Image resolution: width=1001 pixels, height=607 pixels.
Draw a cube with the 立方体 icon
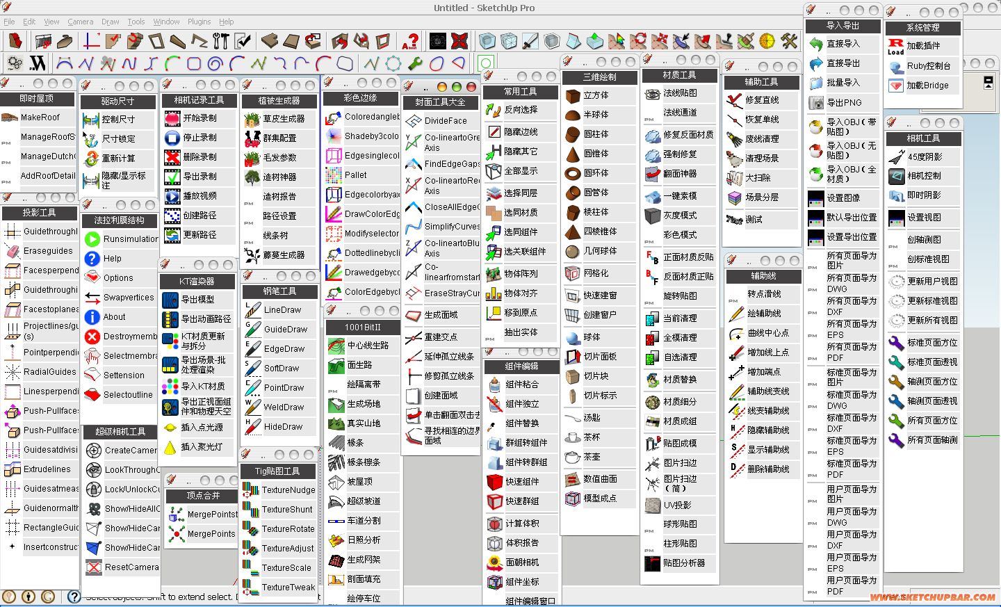[573, 95]
